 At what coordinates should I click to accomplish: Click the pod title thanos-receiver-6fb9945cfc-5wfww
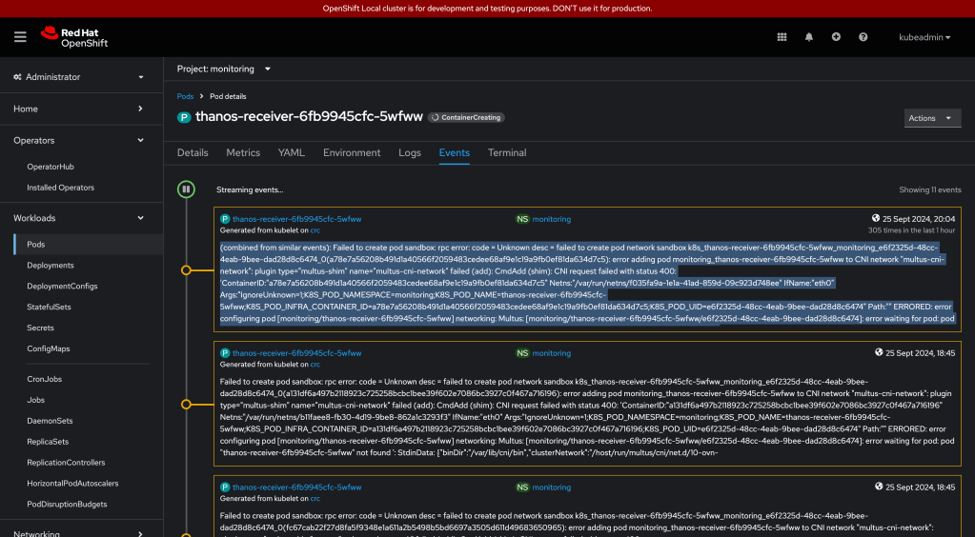(x=309, y=117)
